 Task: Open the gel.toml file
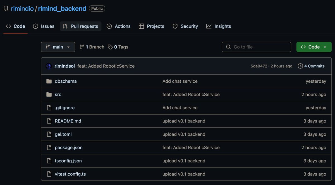(63, 134)
